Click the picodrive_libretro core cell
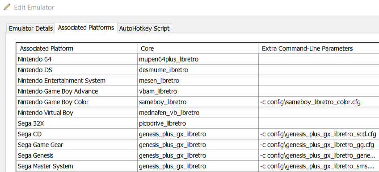Viewport: 379px width, 172px height. (198, 123)
